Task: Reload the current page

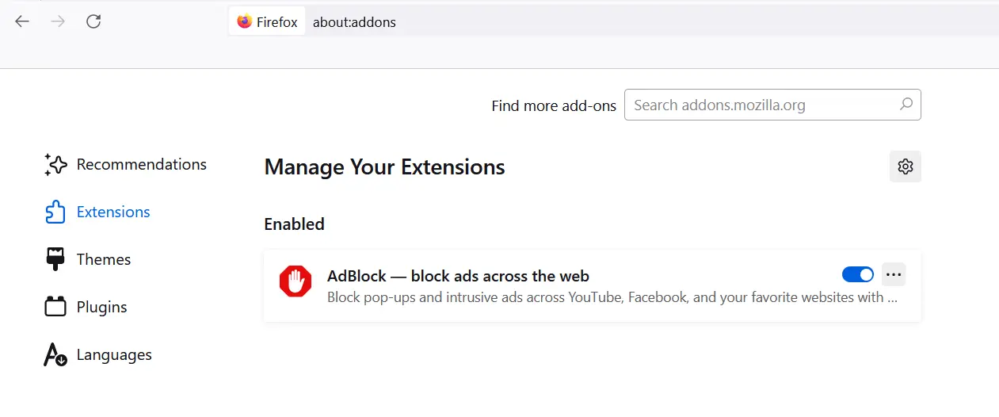Action: [93, 21]
